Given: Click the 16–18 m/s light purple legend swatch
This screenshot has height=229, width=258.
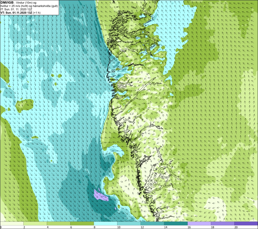Looking at the screenshot, I should [199, 223].
